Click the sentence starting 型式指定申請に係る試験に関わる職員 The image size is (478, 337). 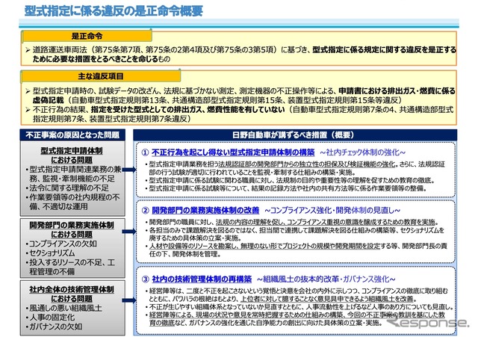click(x=290, y=180)
